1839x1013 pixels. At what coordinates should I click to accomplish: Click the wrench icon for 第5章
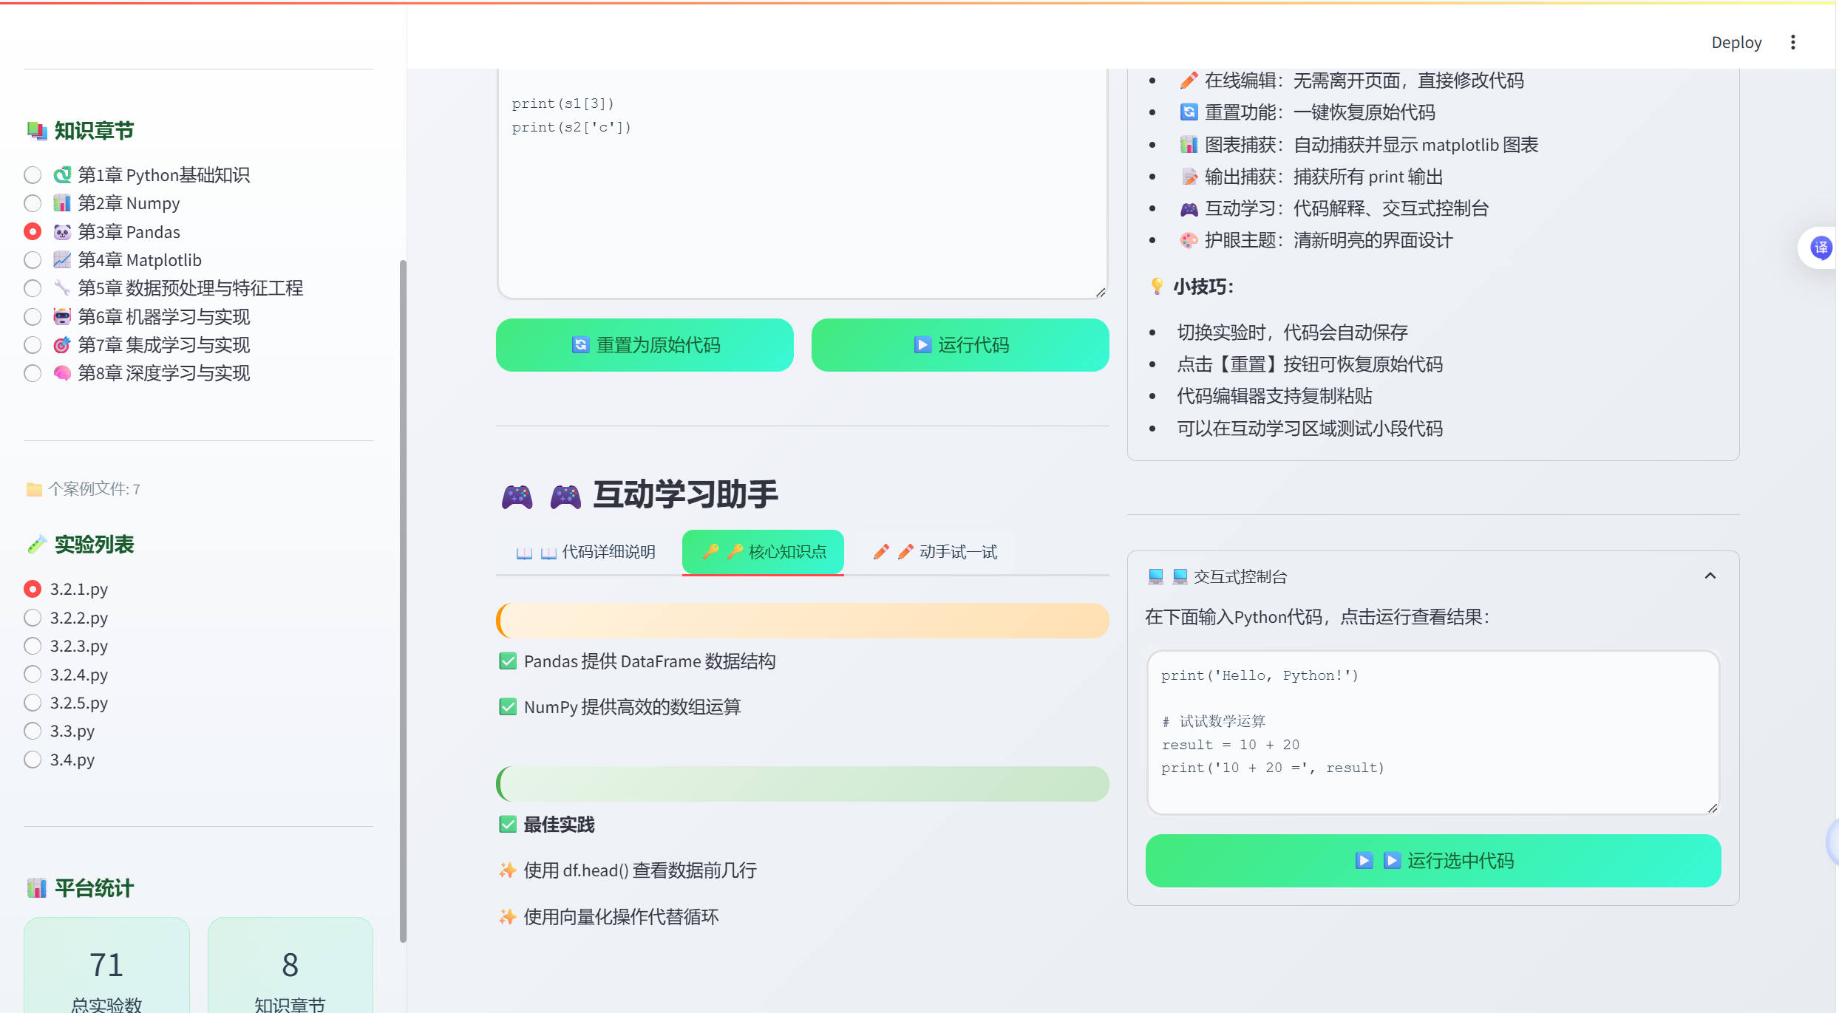tap(62, 288)
